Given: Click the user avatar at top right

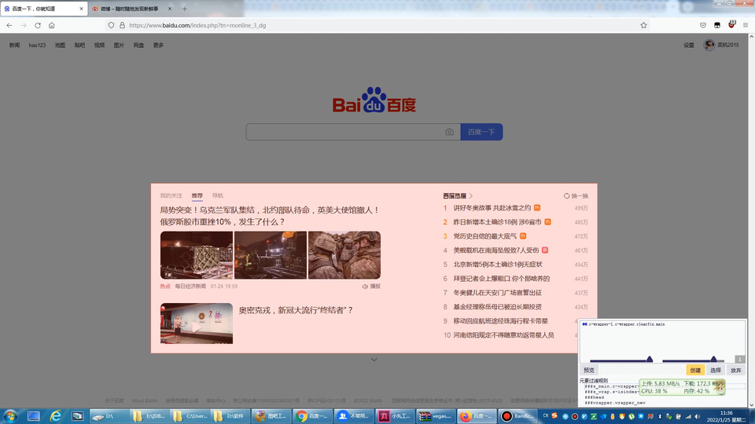Looking at the screenshot, I should [x=709, y=45].
